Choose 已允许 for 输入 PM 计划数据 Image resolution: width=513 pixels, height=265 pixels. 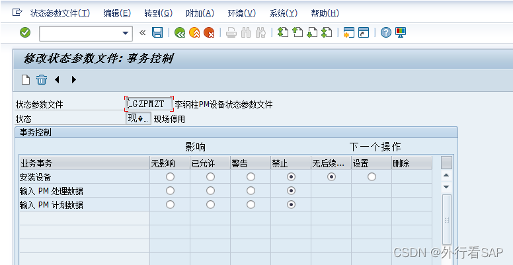pos(210,204)
